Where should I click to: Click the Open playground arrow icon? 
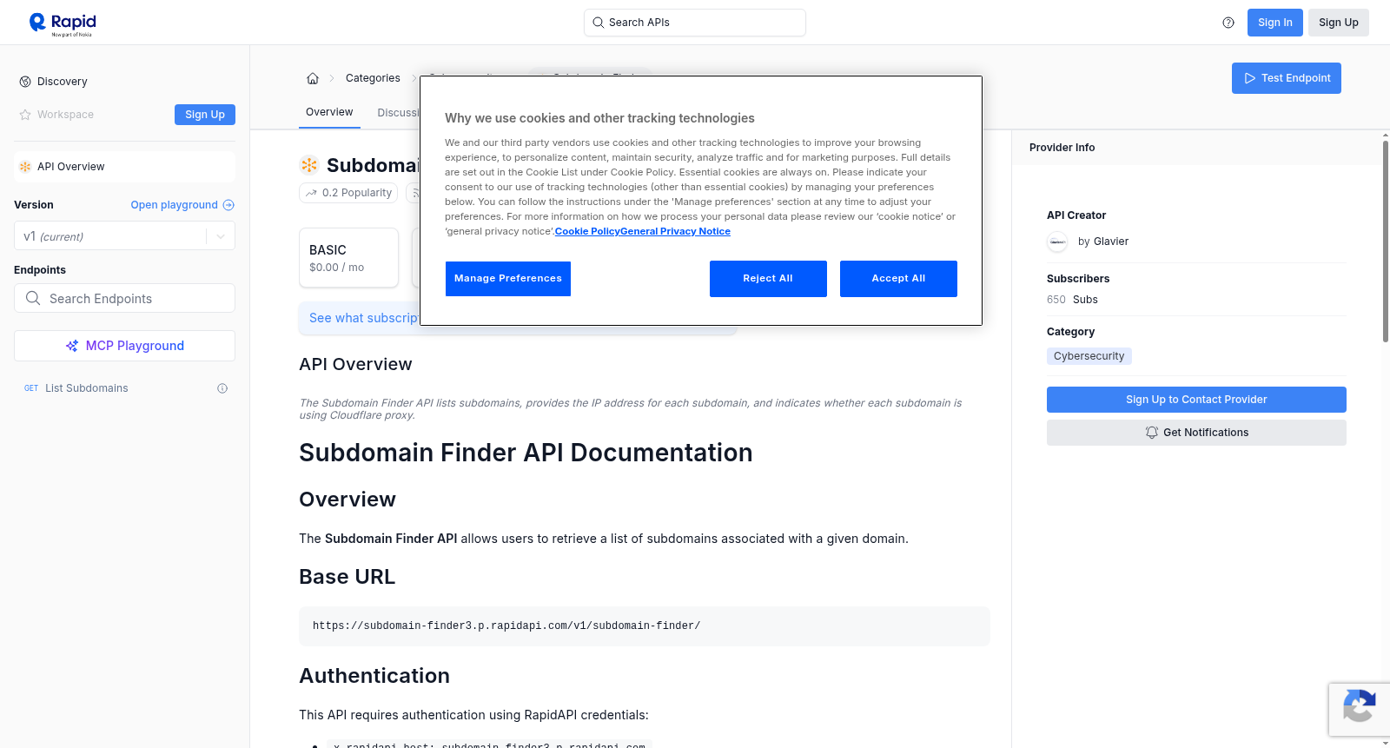[228, 205]
